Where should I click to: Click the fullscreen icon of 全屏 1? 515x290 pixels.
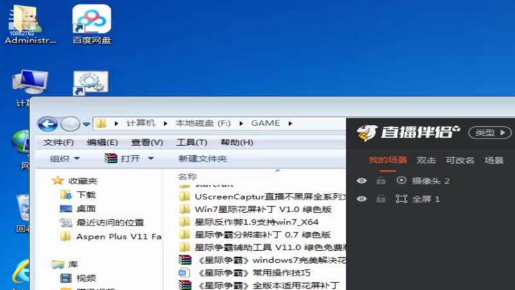click(x=401, y=199)
